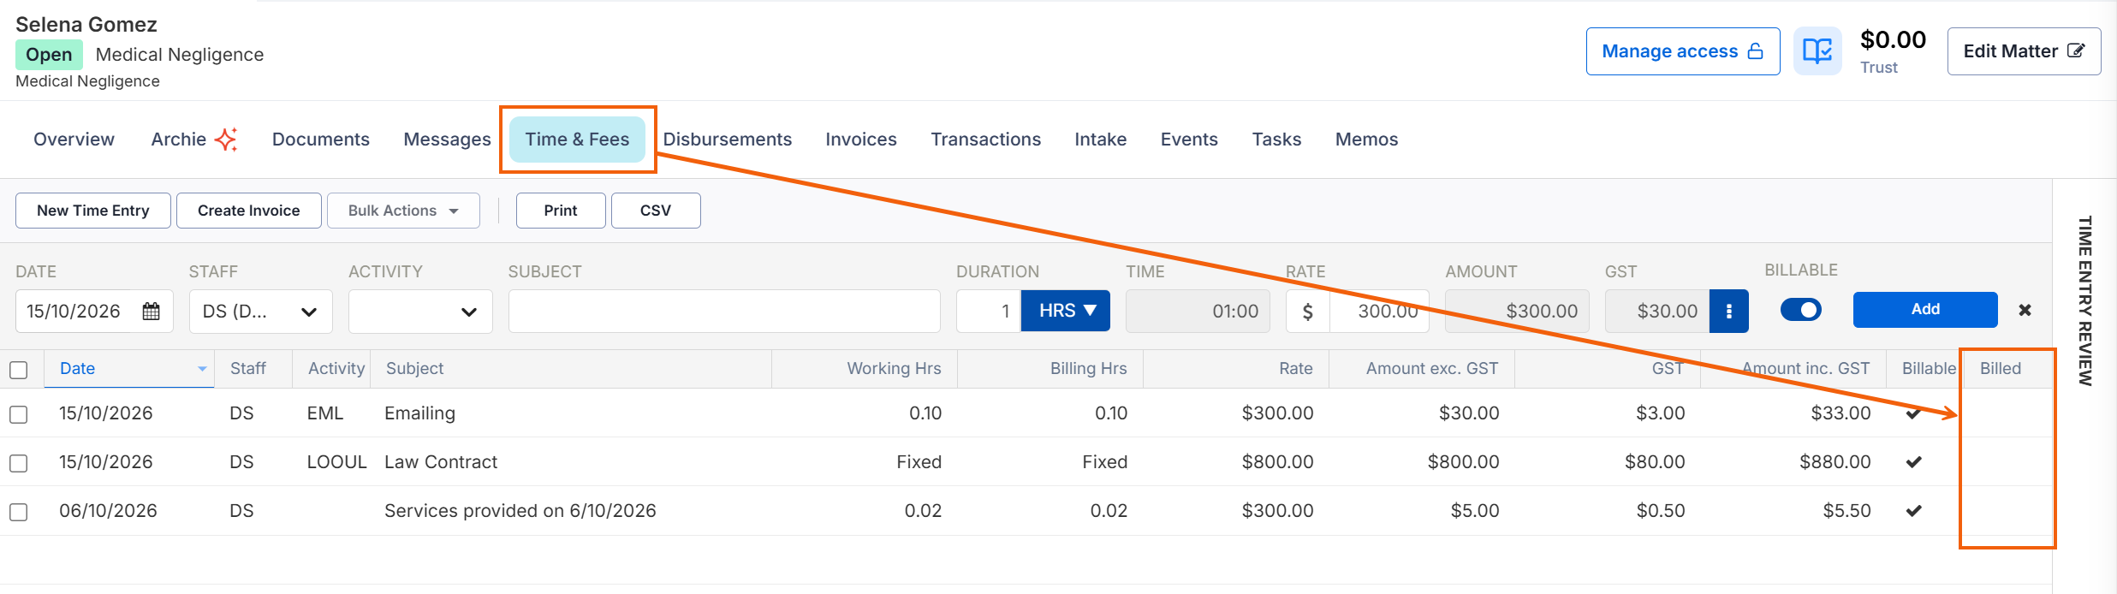Go to the Tasks tab

(x=1276, y=140)
